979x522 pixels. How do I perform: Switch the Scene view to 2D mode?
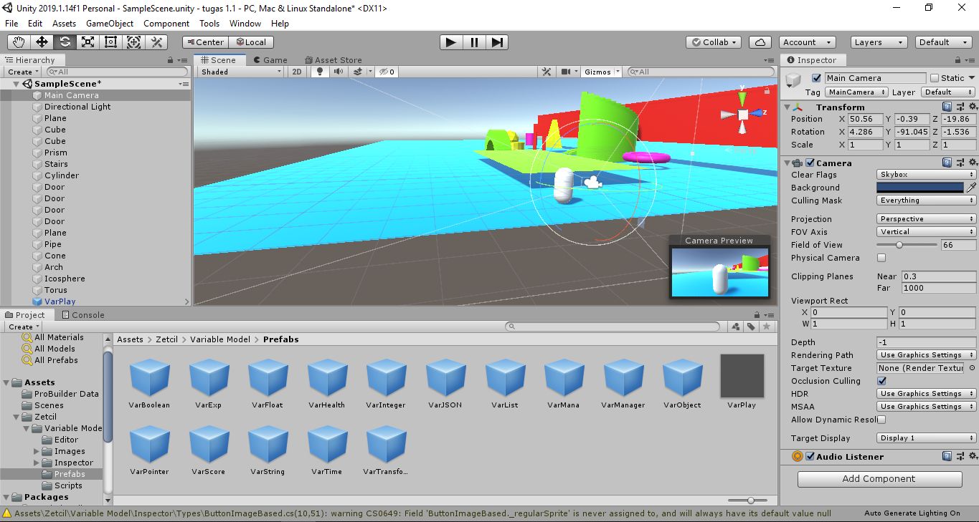coord(296,71)
